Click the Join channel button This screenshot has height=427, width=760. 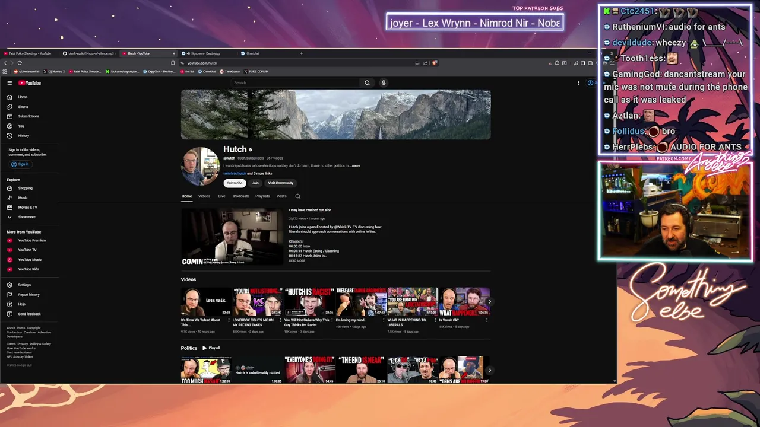(x=255, y=183)
